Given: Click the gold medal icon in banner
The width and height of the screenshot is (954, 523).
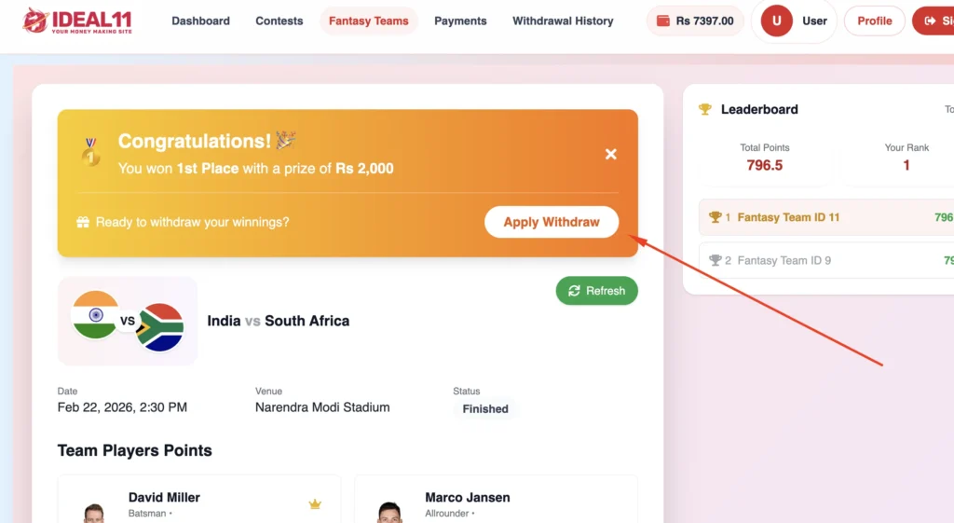Looking at the screenshot, I should (x=90, y=152).
